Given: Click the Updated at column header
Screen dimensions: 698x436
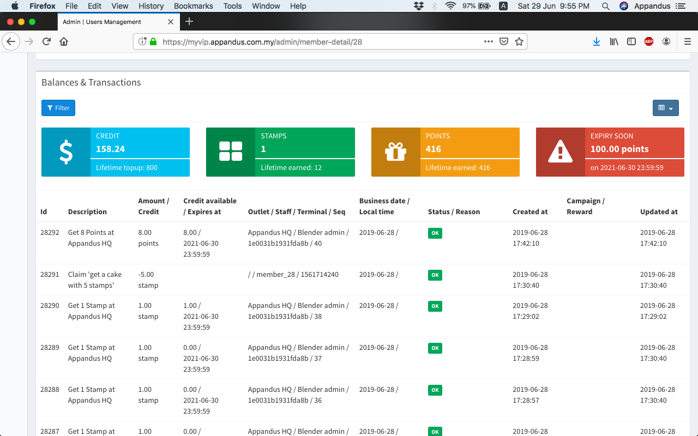Looking at the screenshot, I should click(659, 211).
